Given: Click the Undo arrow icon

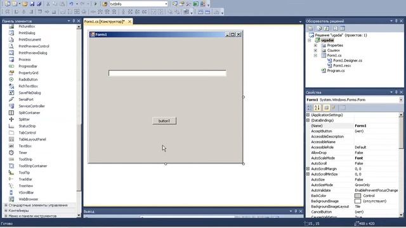Looking at the screenshot, I should coord(71,4).
